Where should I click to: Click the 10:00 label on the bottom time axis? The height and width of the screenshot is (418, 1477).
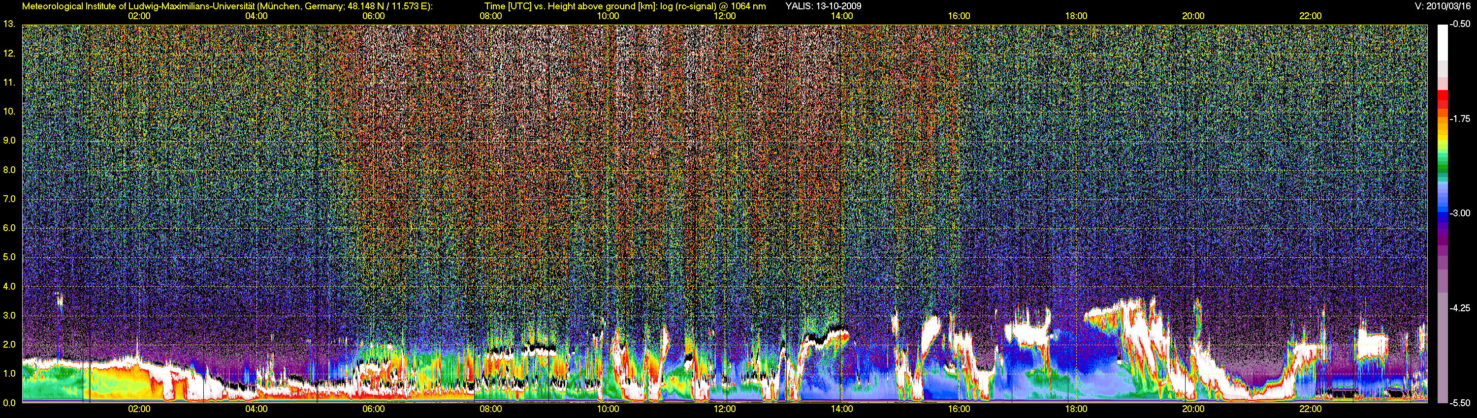[x=608, y=409]
